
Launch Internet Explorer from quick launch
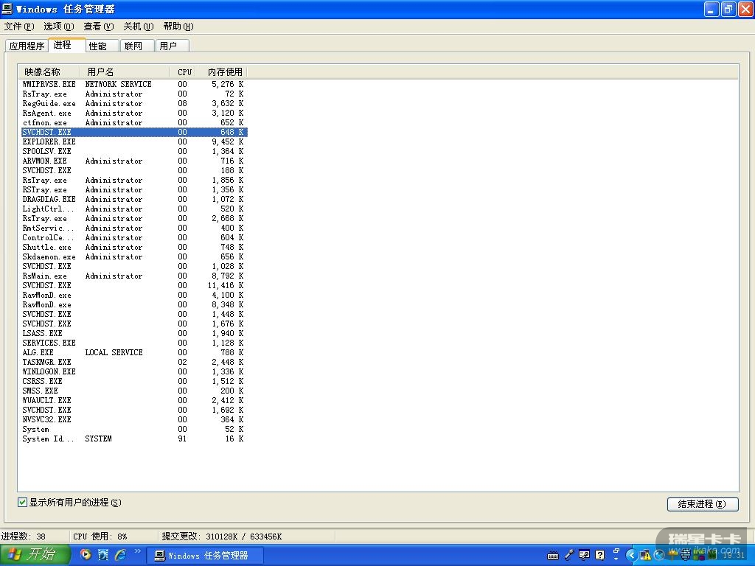(x=120, y=555)
